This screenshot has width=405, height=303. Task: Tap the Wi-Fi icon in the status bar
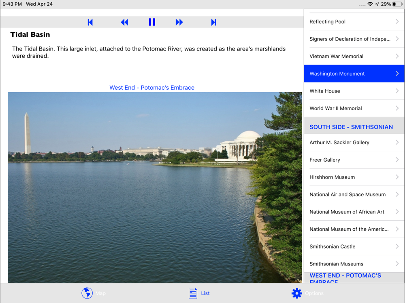click(370, 4)
